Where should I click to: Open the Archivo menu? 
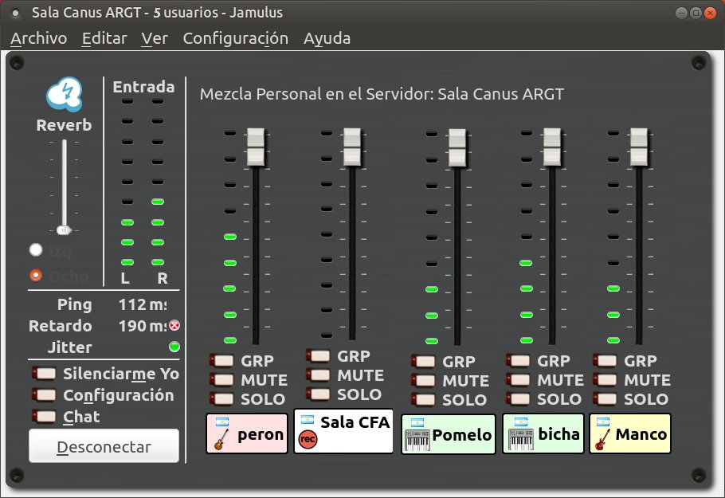pos(39,38)
